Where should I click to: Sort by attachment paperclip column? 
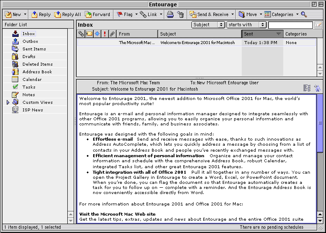coord(113,34)
